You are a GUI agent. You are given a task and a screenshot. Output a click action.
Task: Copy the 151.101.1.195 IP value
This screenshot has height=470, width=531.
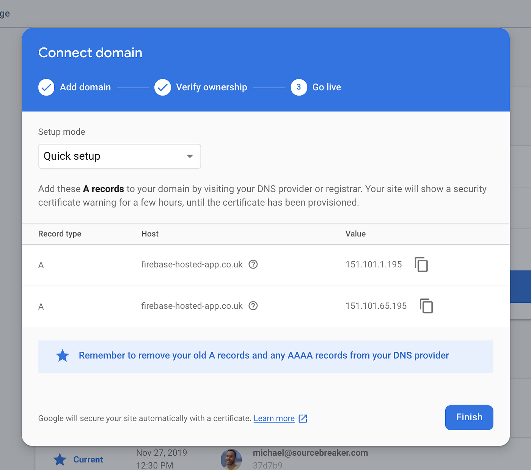click(x=421, y=265)
